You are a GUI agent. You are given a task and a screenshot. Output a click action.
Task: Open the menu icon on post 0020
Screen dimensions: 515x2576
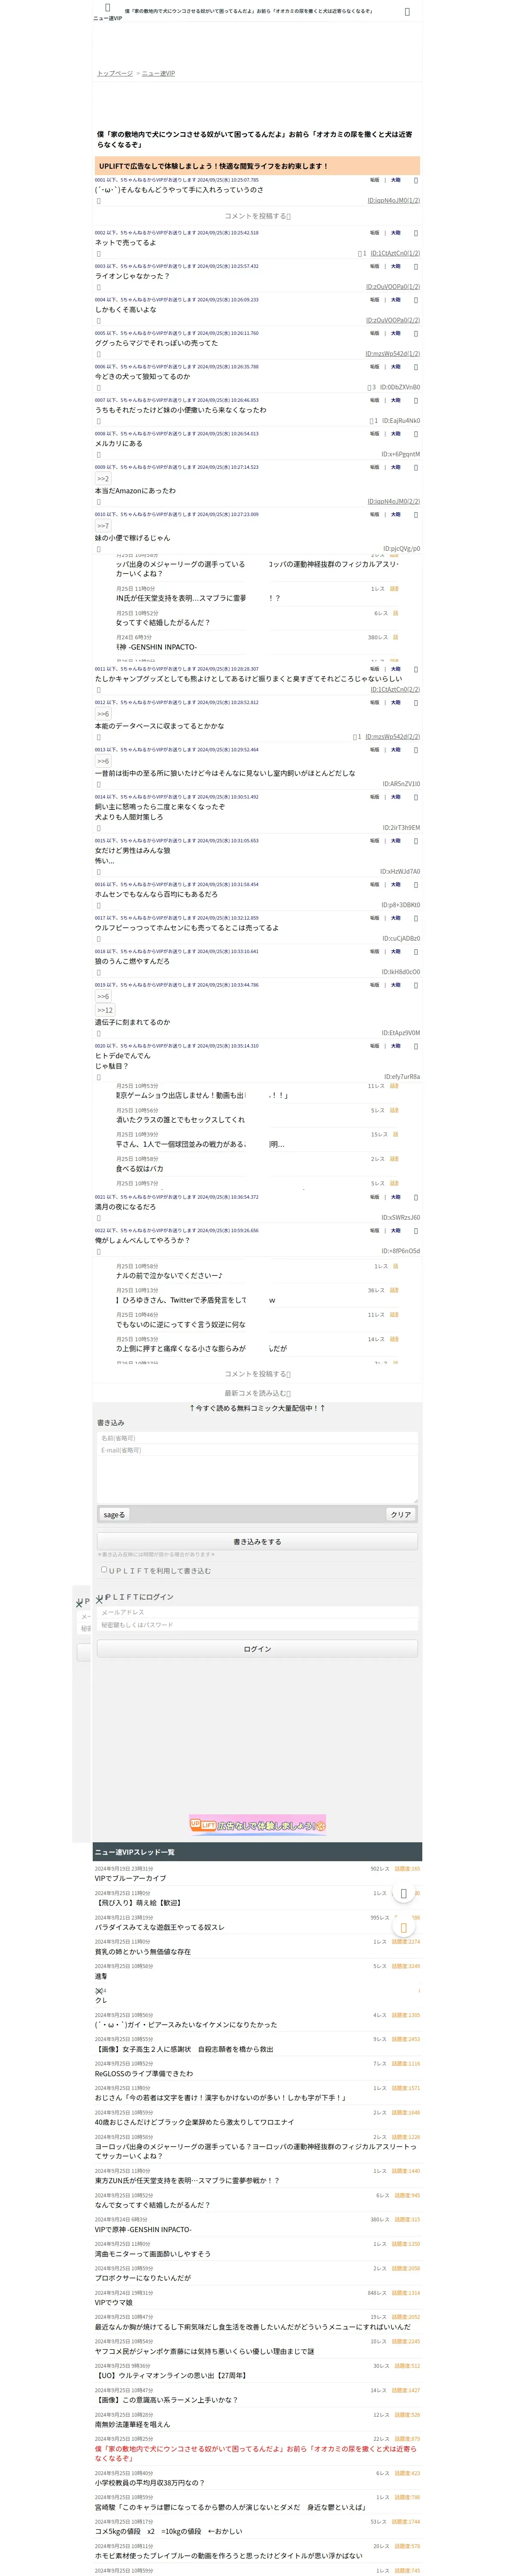[416, 1046]
